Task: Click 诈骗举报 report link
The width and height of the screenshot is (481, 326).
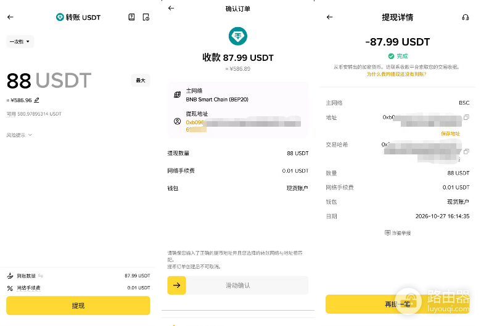Action: click(x=398, y=233)
